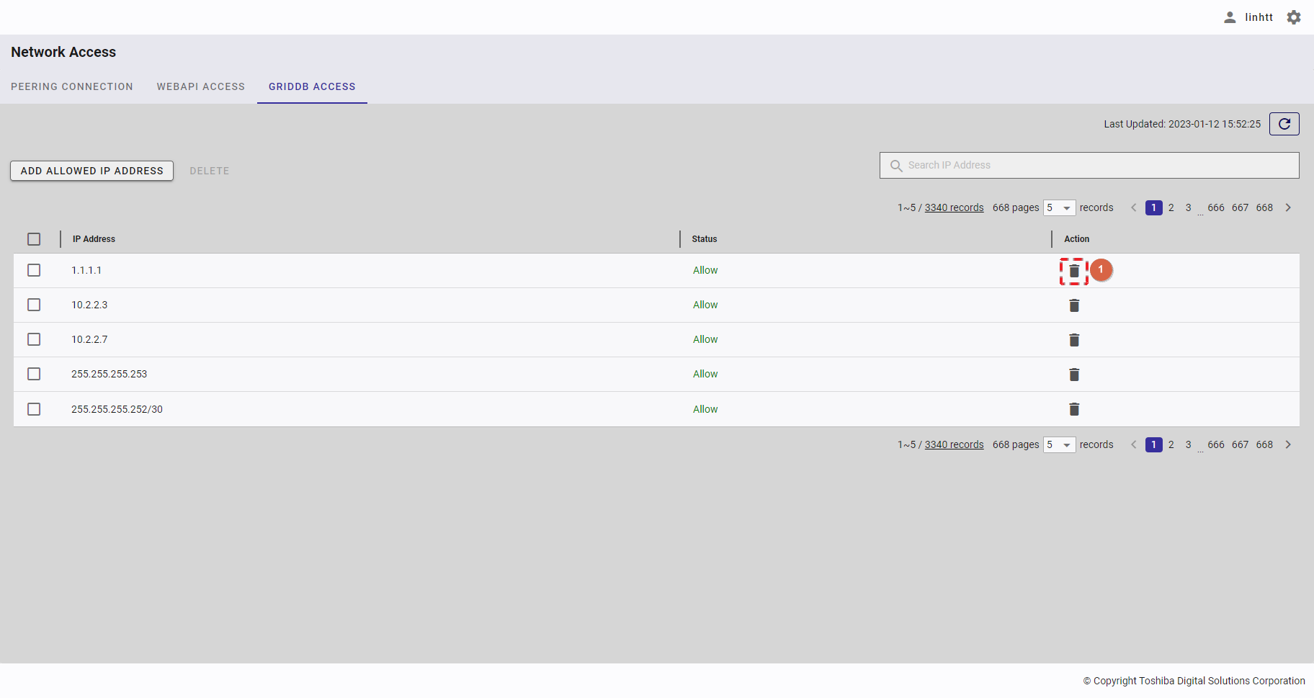The image size is (1314, 698).
Task: Expand the bottom records-per-page dropdown
Action: (1059, 444)
